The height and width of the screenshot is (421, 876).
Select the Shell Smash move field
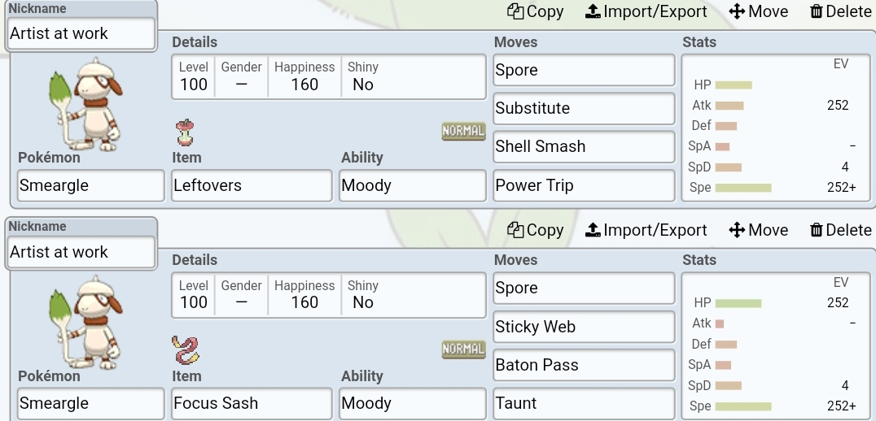(584, 146)
